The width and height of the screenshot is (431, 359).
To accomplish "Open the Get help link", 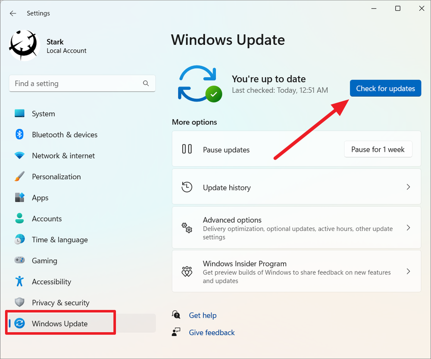I will (x=203, y=315).
